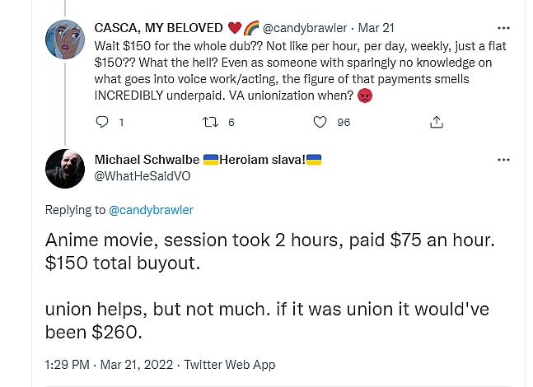Open more options on Michael Schwalbe's tweet
Image resolution: width=533 pixels, height=387 pixels.
point(503,160)
